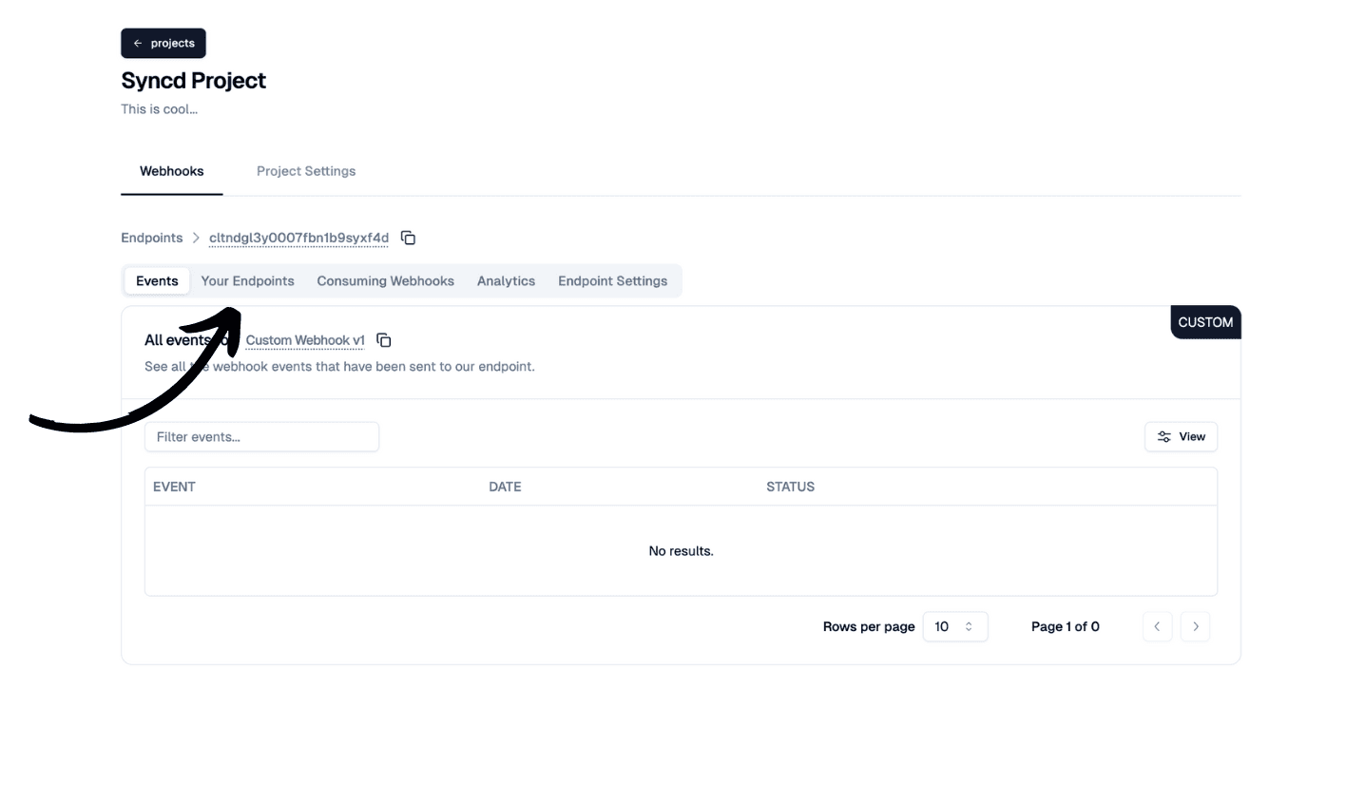Copy the endpoint ID cltndgl3y0007fbn1b9syxf4d

click(408, 238)
